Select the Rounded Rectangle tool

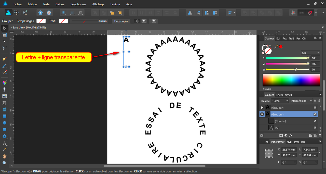4,130
